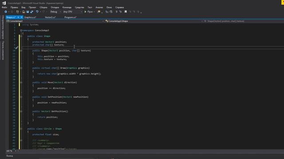Click the quick actions screwdriver icon in margin

pyautogui.click(x=17, y=48)
